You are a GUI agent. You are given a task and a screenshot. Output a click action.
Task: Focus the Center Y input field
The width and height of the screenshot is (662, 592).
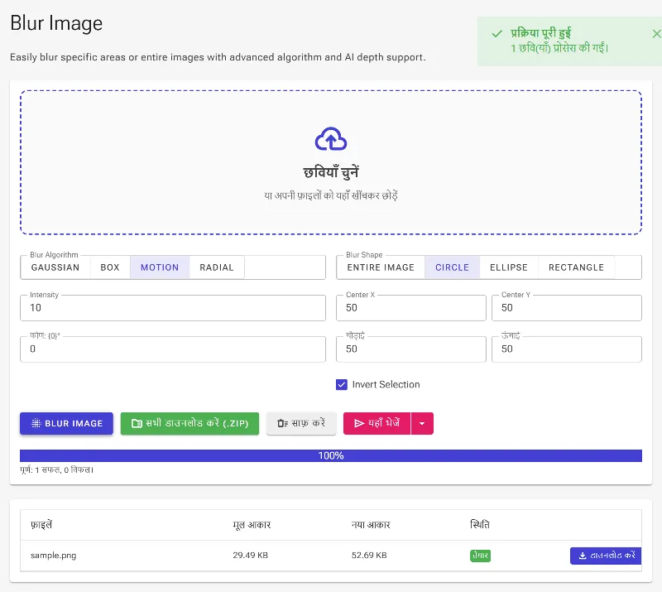click(567, 308)
